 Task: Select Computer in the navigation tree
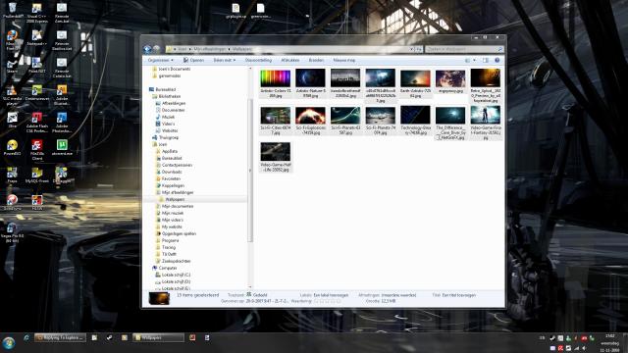click(165, 268)
